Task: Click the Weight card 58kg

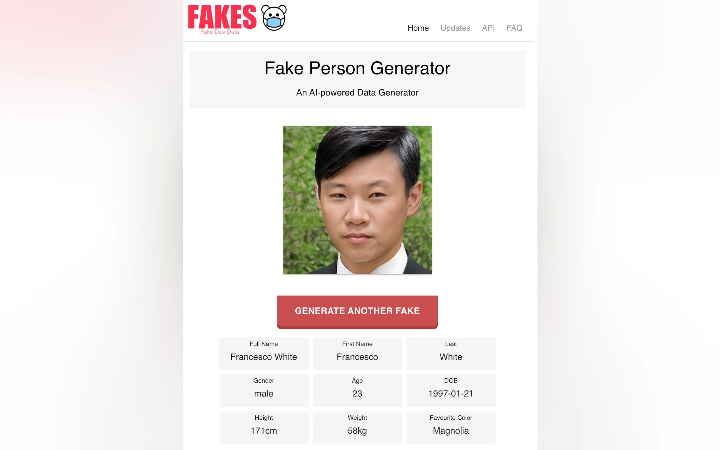Action: coord(357,427)
